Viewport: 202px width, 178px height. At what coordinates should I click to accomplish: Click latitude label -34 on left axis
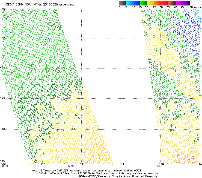point(2,67)
